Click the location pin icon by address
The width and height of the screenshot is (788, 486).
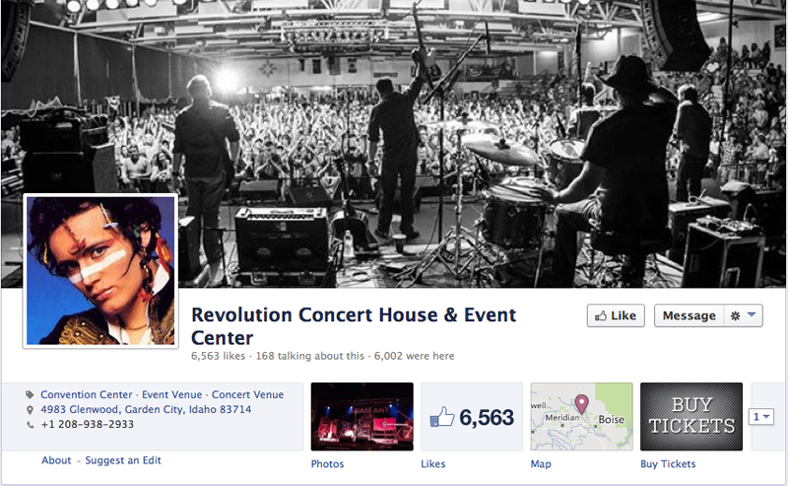(31, 410)
